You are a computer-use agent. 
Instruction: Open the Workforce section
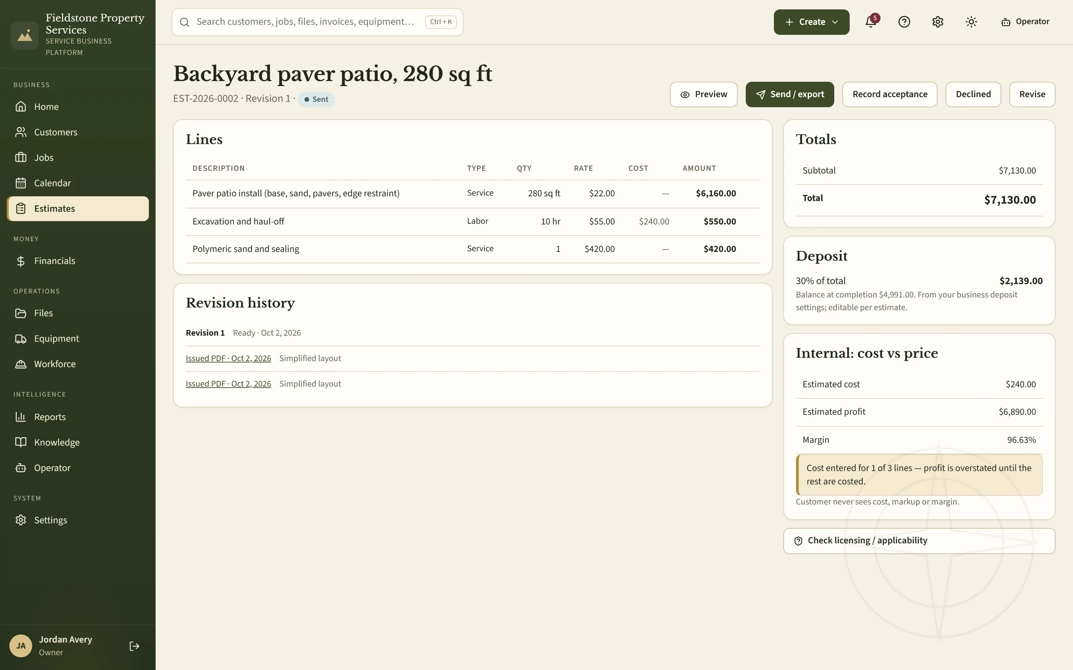[77, 364]
